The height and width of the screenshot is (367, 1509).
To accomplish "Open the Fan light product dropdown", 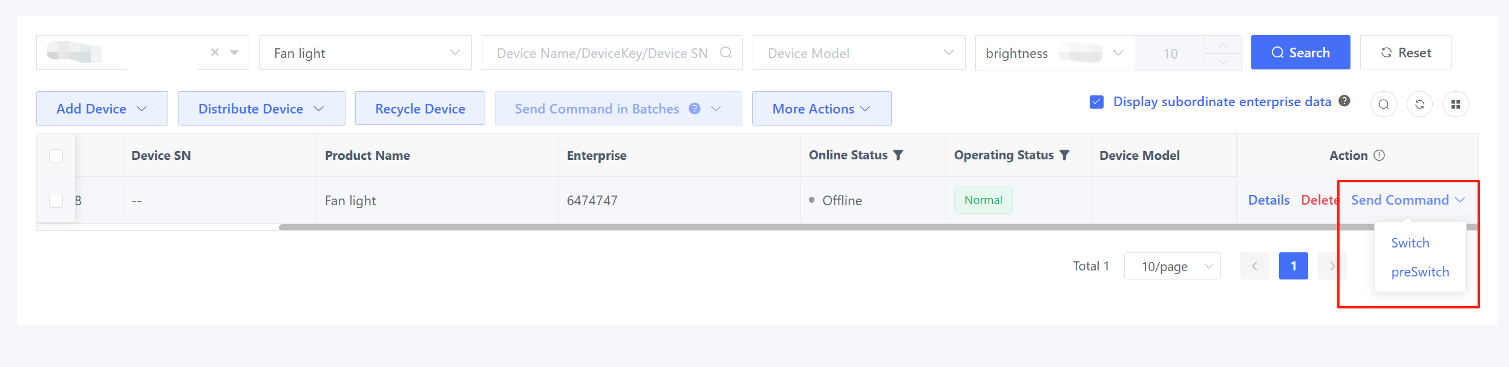I will (365, 53).
